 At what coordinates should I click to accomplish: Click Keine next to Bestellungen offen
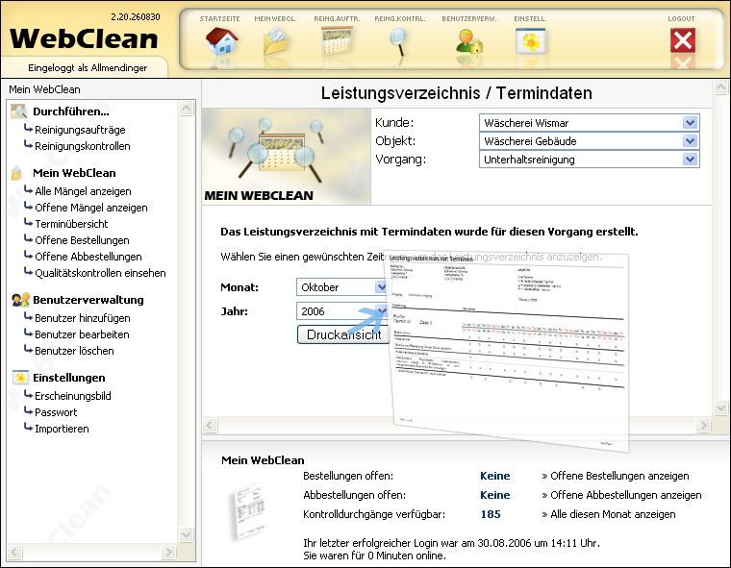pos(495,476)
